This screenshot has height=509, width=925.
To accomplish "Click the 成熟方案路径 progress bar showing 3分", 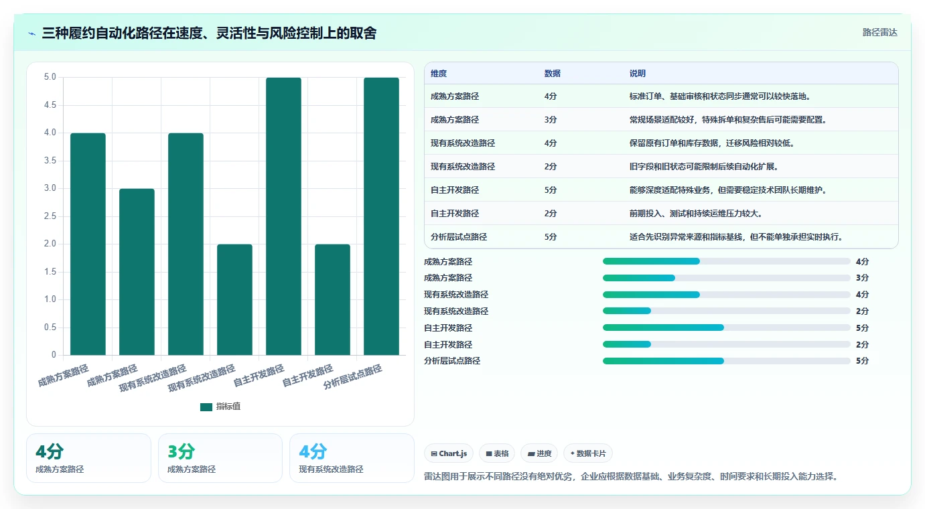I will [x=726, y=278].
